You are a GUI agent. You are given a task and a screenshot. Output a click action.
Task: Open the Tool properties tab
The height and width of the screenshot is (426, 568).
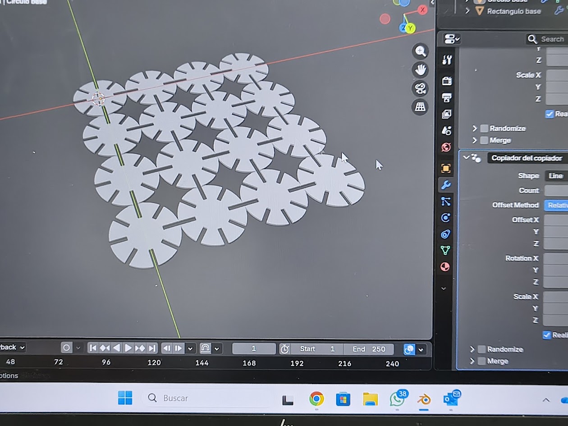tap(447, 60)
